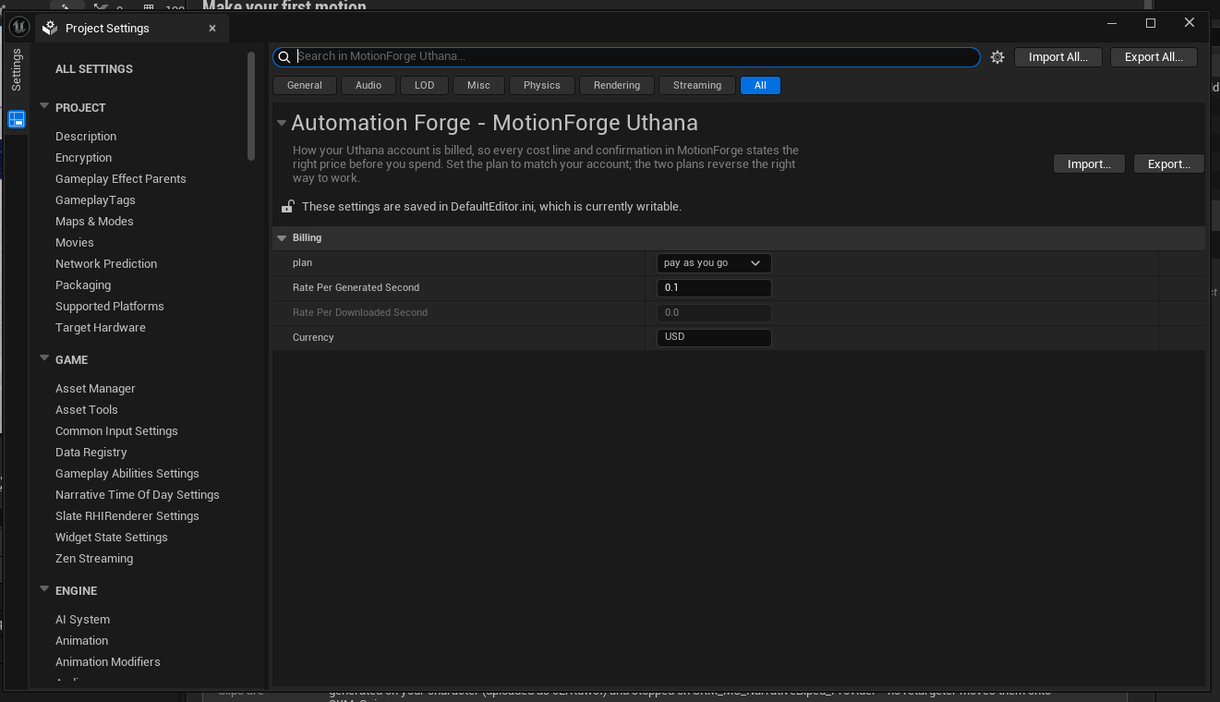This screenshot has height=702, width=1220.
Task: Select the Misc filter tab
Action: [478, 85]
